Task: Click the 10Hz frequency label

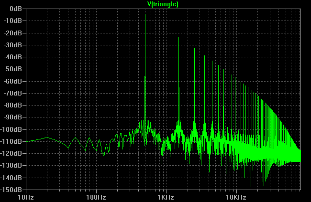Action: click(x=26, y=197)
